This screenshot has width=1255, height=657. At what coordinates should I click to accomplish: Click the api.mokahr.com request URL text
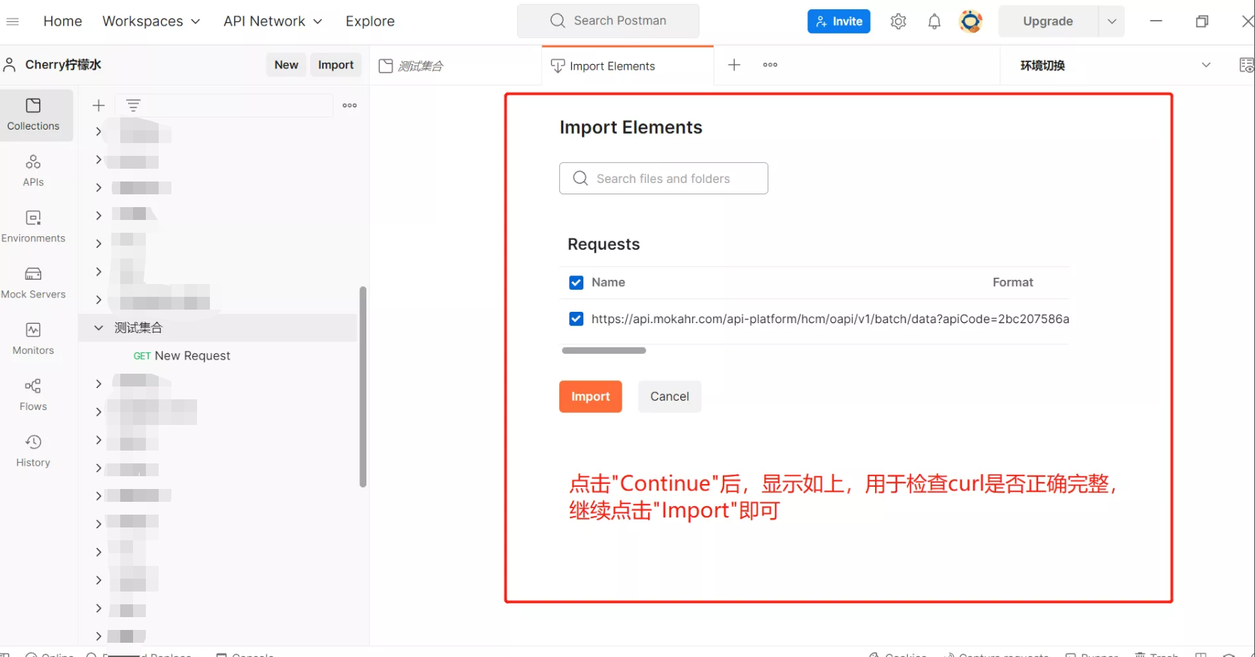[830, 319]
